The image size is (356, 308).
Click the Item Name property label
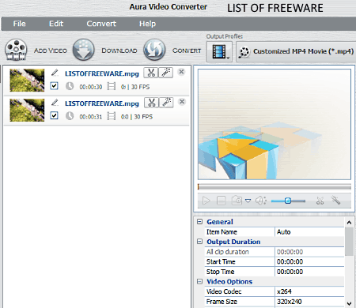pyautogui.click(x=222, y=232)
